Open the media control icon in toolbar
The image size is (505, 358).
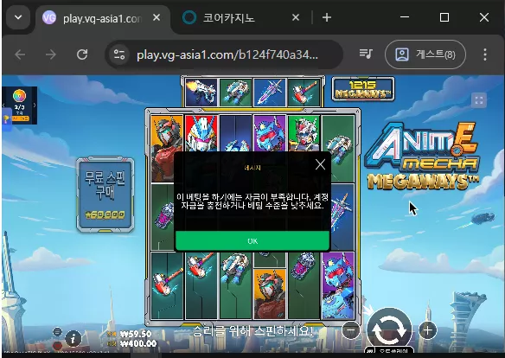(366, 54)
